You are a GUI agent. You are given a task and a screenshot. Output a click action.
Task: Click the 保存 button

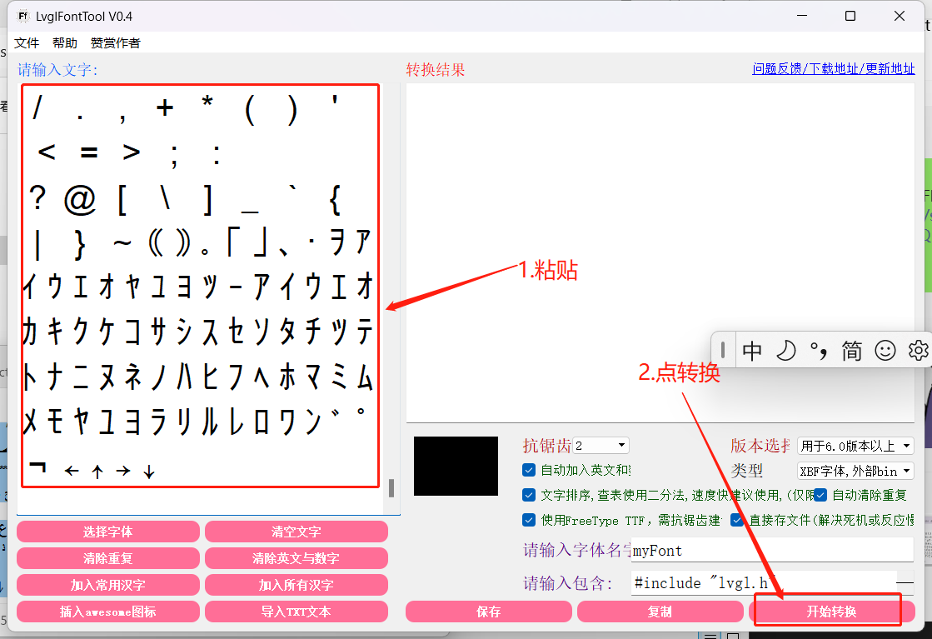tap(489, 612)
